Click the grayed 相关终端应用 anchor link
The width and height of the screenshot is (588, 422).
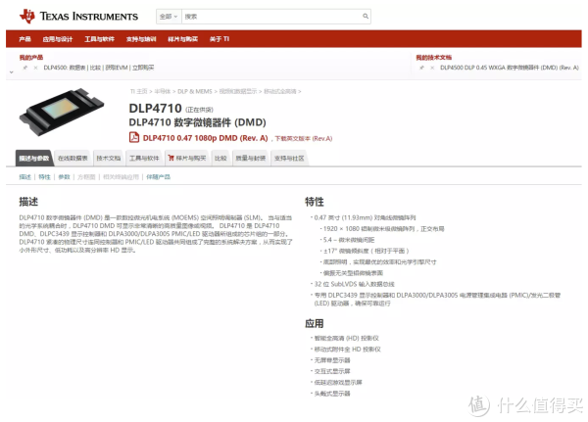point(121,177)
